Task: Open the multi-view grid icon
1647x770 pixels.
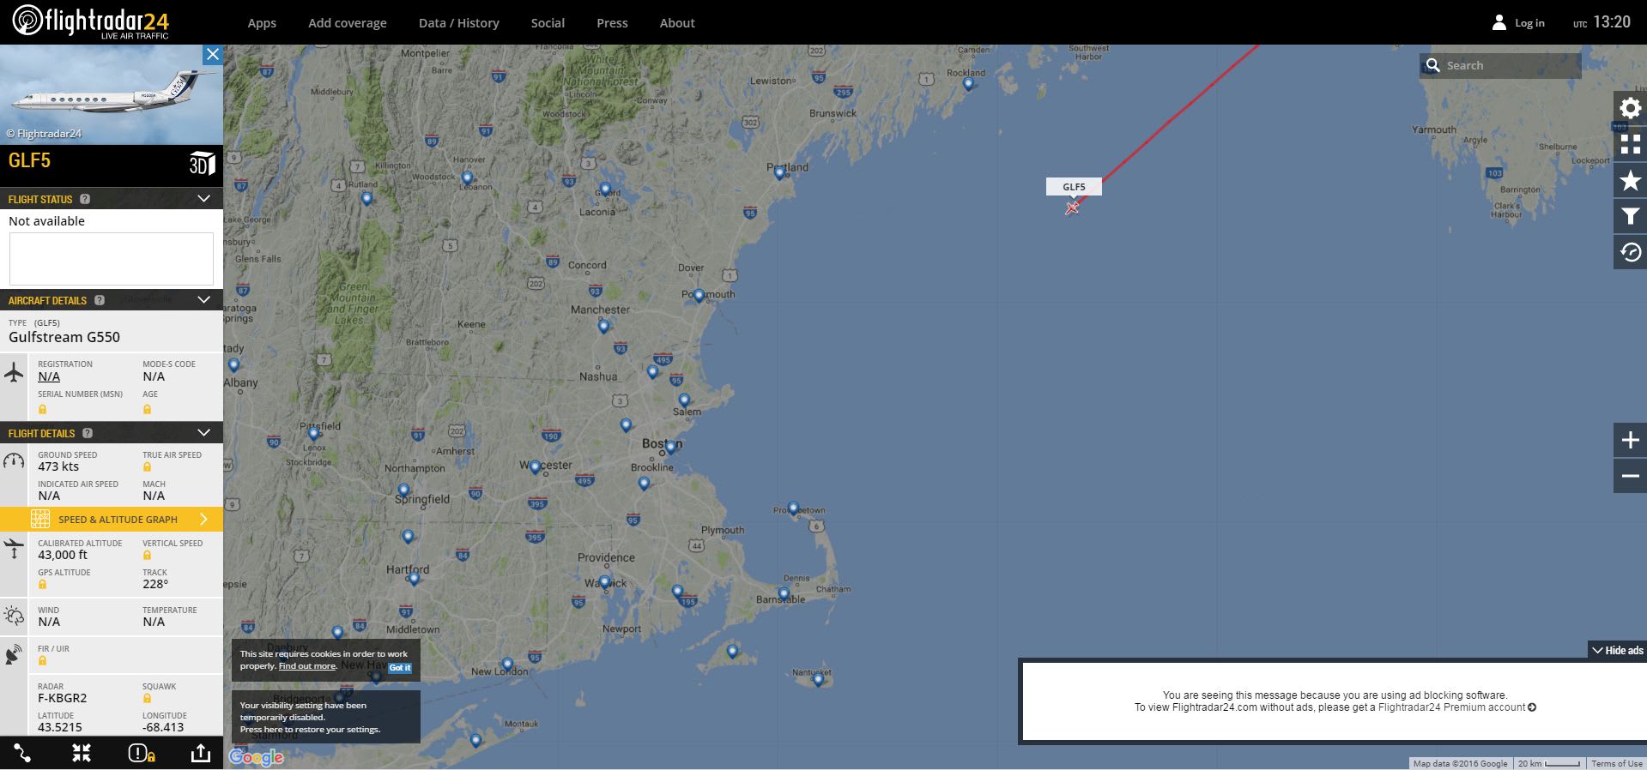Action: (1630, 144)
